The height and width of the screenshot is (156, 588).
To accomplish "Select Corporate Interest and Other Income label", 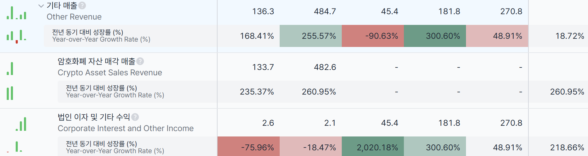I will tap(125, 128).
